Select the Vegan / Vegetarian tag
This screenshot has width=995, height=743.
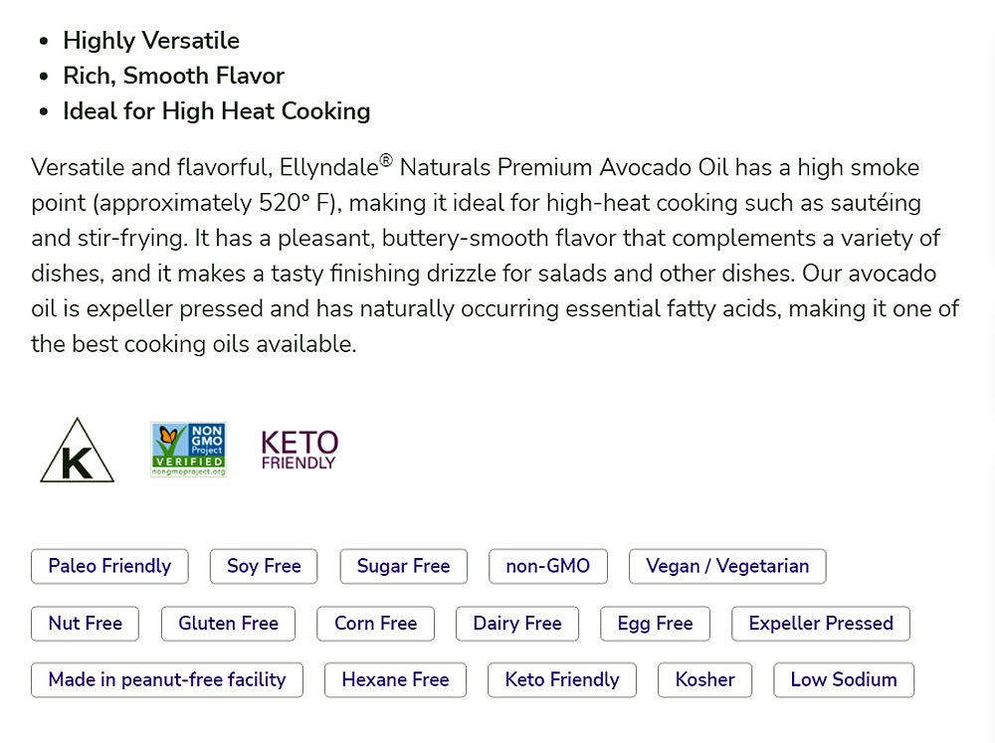click(x=727, y=566)
